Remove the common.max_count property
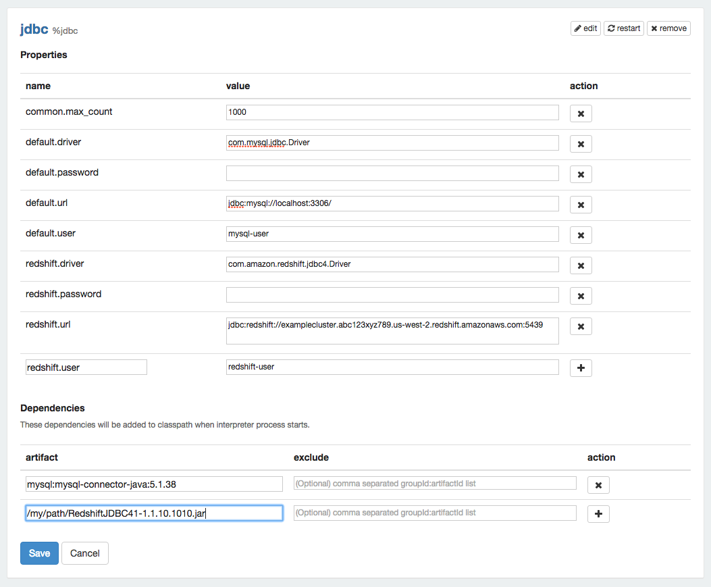Viewport: 711px width, 587px height. tap(581, 113)
